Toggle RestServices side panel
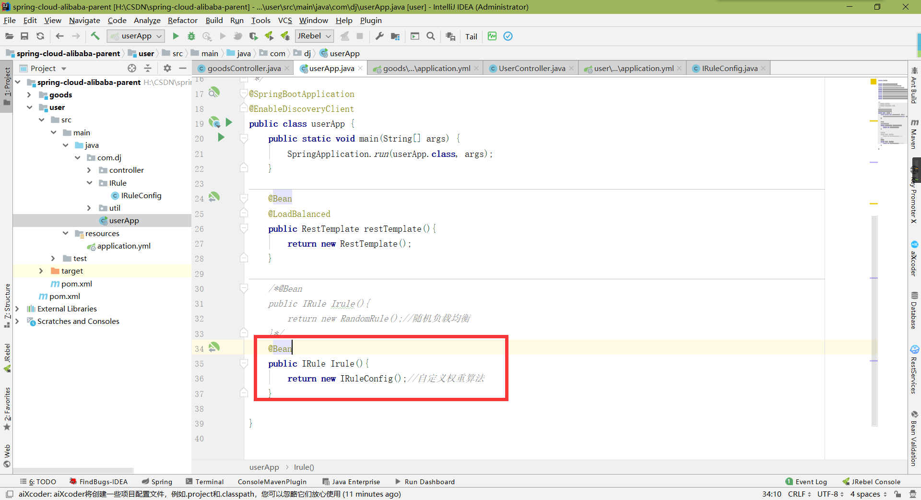 tap(914, 369)
